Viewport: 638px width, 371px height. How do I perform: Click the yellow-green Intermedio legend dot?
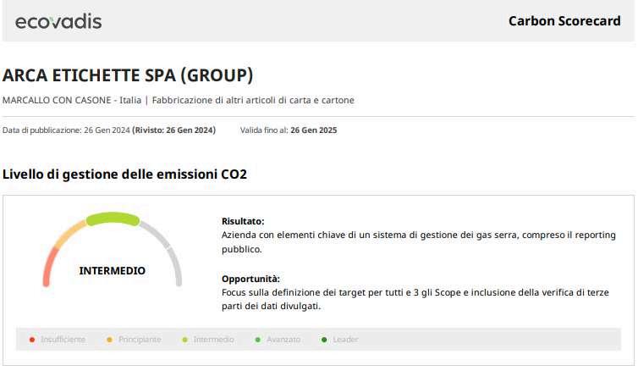click(184, 340)
